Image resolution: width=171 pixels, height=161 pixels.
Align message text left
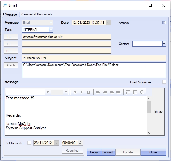click(x=98, y=92)
